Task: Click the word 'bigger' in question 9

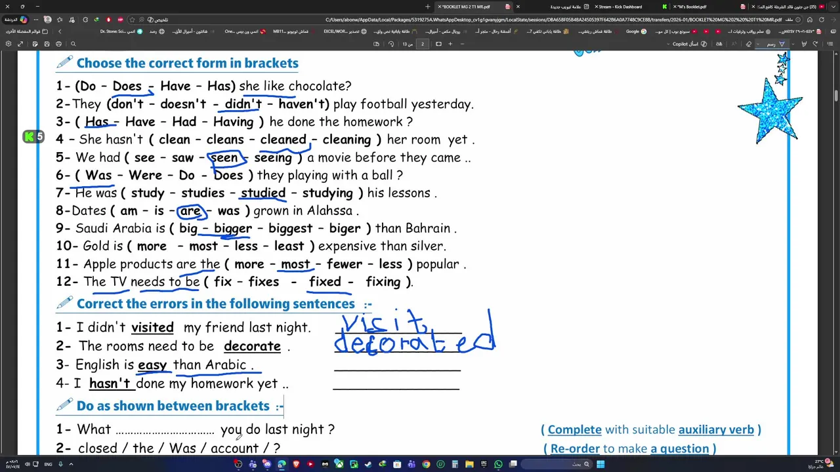Action: (233, 229)
